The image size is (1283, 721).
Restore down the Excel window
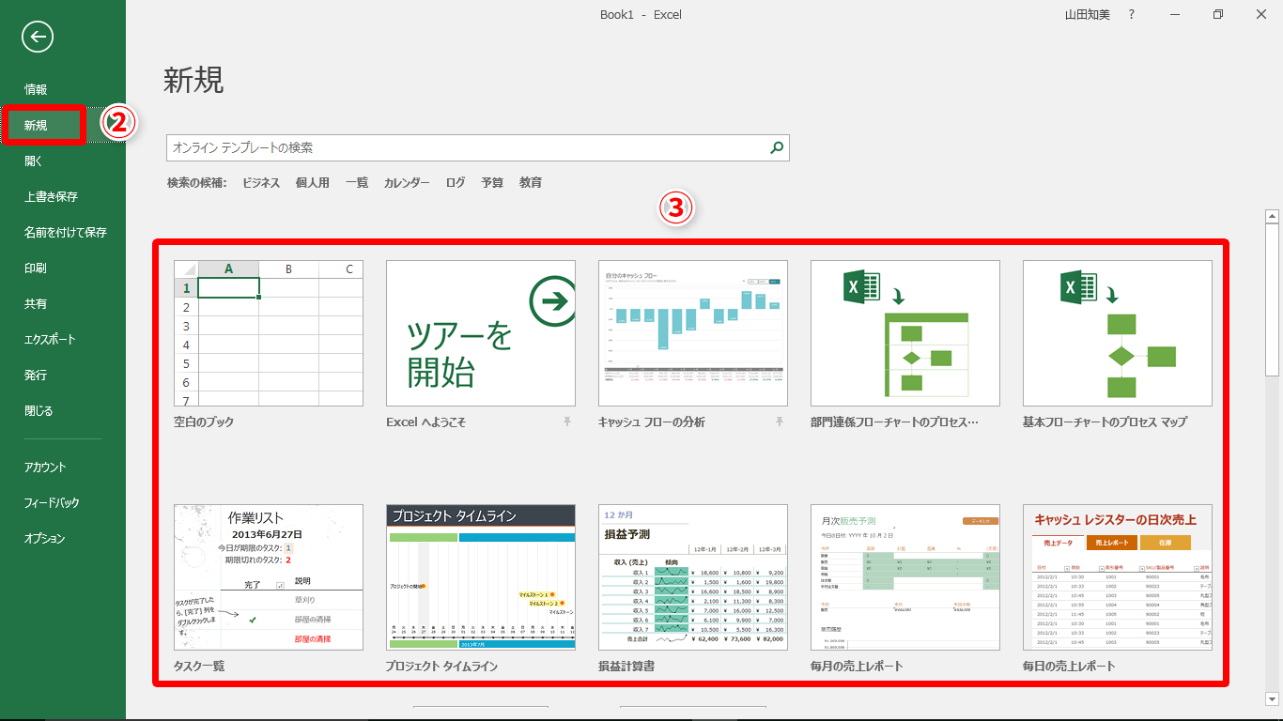[x=1217, y=14]
